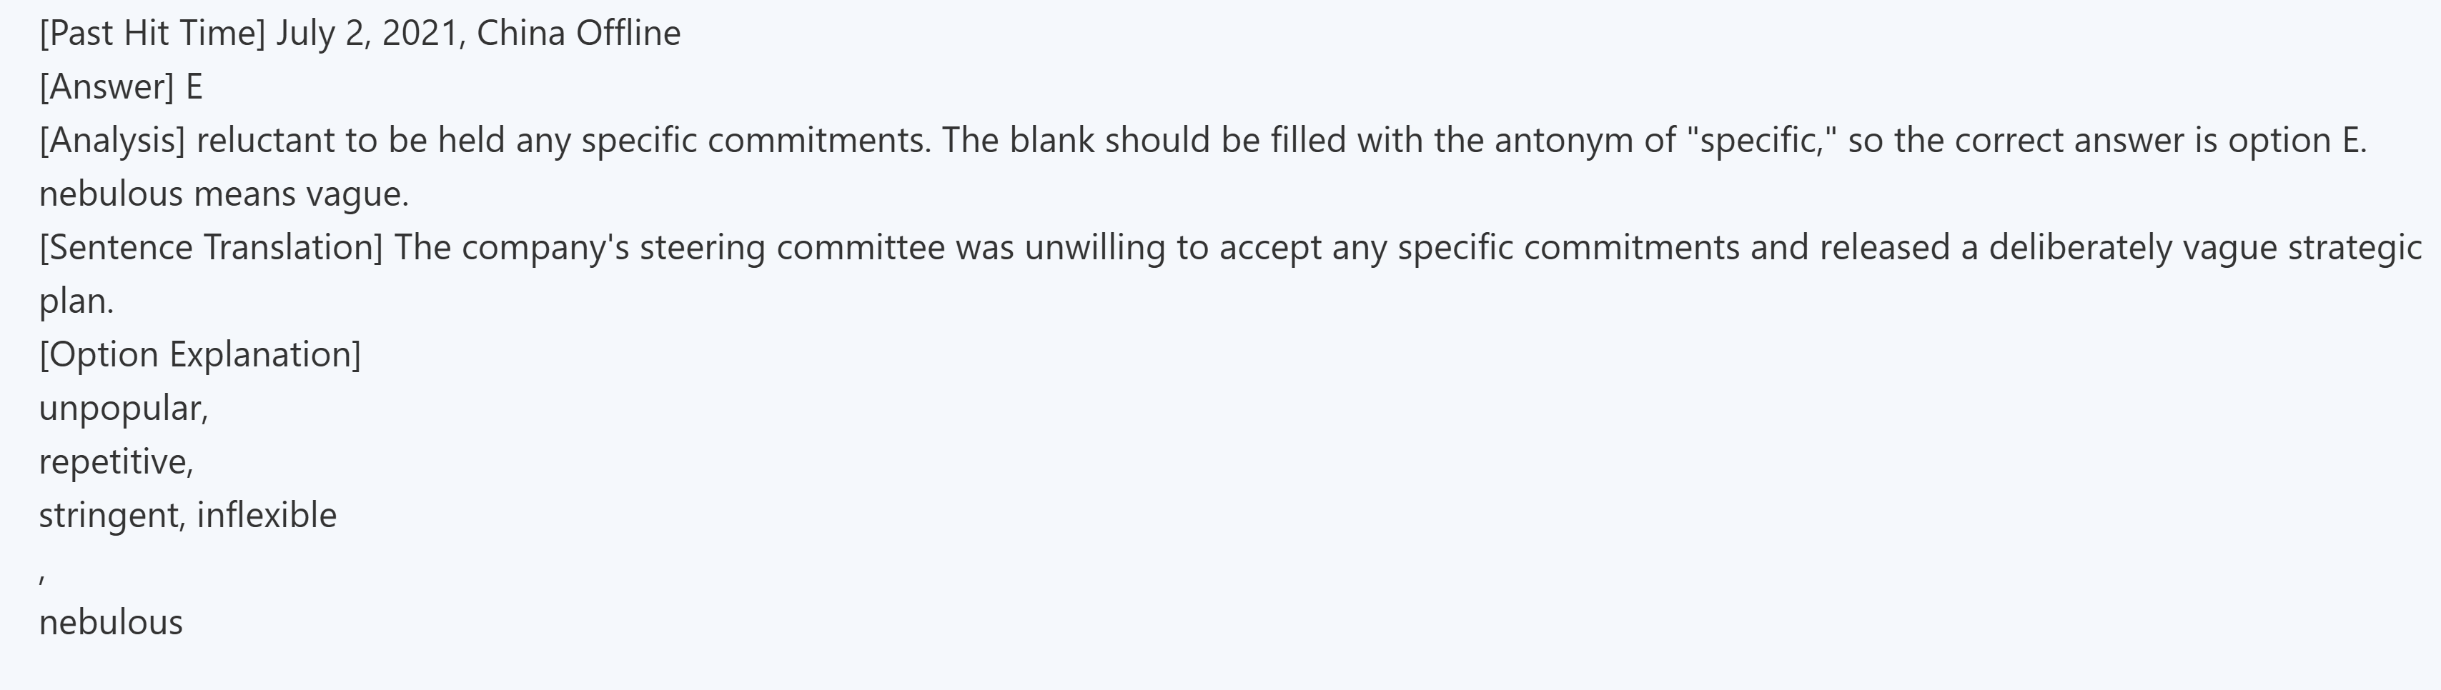Click the option word unpopular
Viewport: 2441px width, 690px height.
[x=120, y=408]
